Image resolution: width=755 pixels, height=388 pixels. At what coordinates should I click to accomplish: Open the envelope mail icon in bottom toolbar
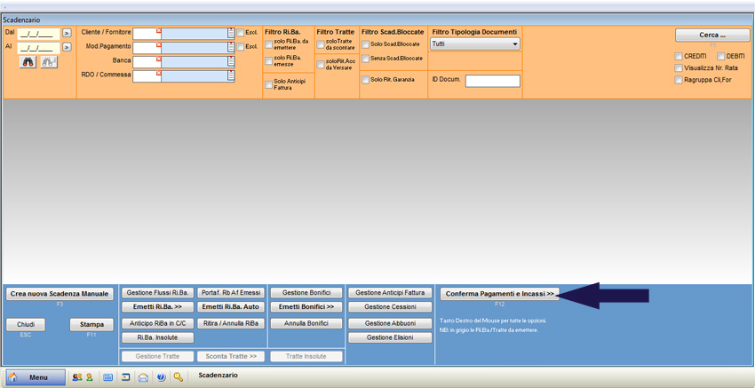[143, 377]
